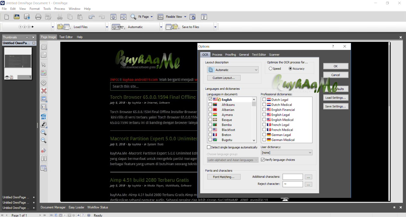406x217 pixels.
Task: Click the Font Matching button
Action: (x=224, y=177)
